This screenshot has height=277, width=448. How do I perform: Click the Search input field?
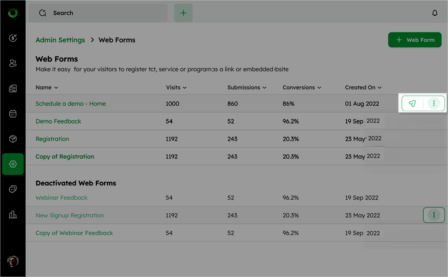[98, 13]
